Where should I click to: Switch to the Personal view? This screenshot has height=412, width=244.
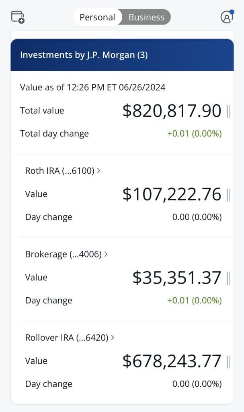coord(97,17)
